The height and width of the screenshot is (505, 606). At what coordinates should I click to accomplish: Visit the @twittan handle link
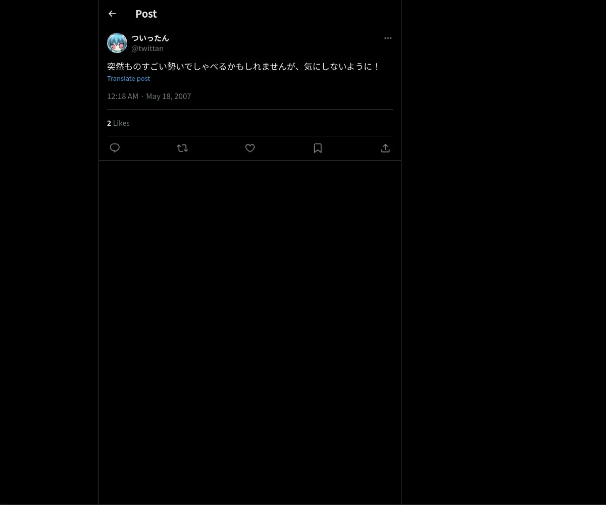click(147, 48)
